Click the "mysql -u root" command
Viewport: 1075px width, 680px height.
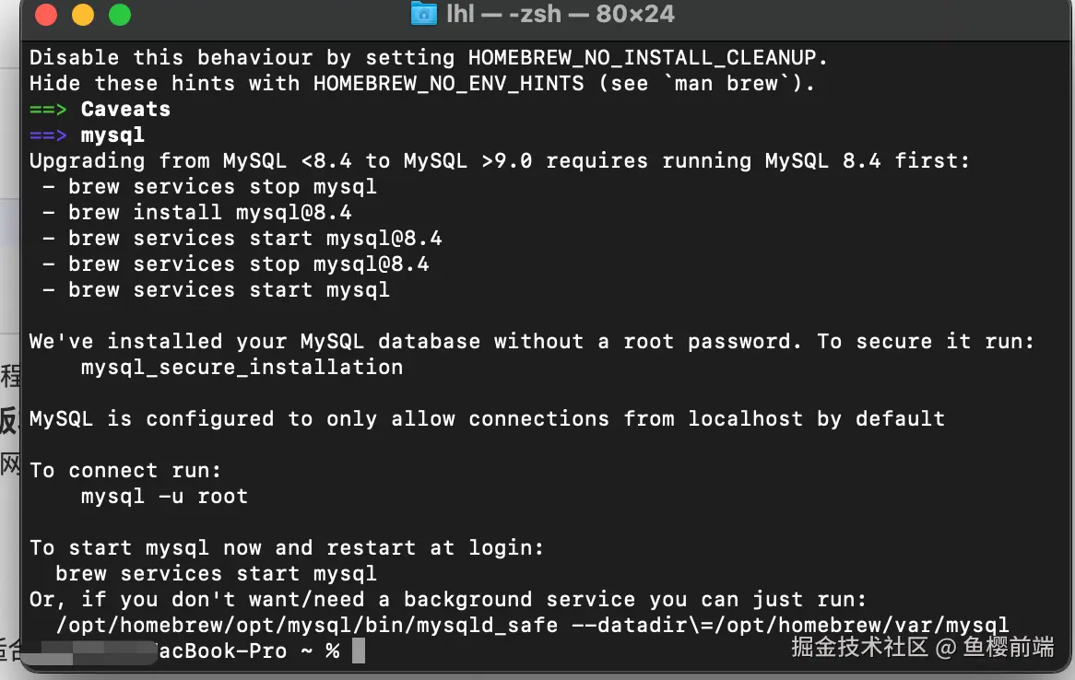click(164, 496)
